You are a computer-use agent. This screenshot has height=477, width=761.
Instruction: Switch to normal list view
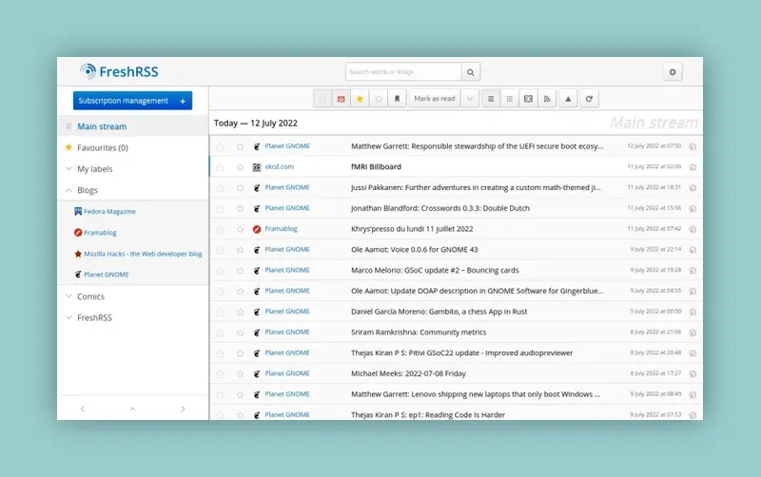click(490, 99)
